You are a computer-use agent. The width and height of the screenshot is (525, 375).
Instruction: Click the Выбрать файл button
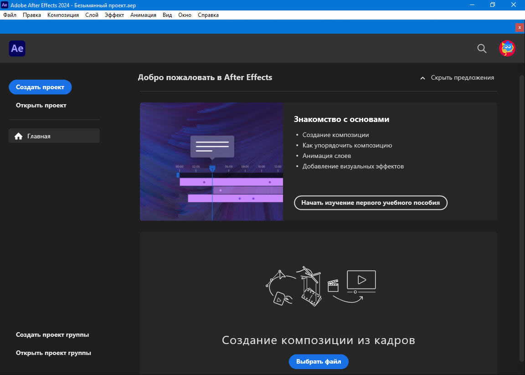pyautogui.click(x=319, y=361)
